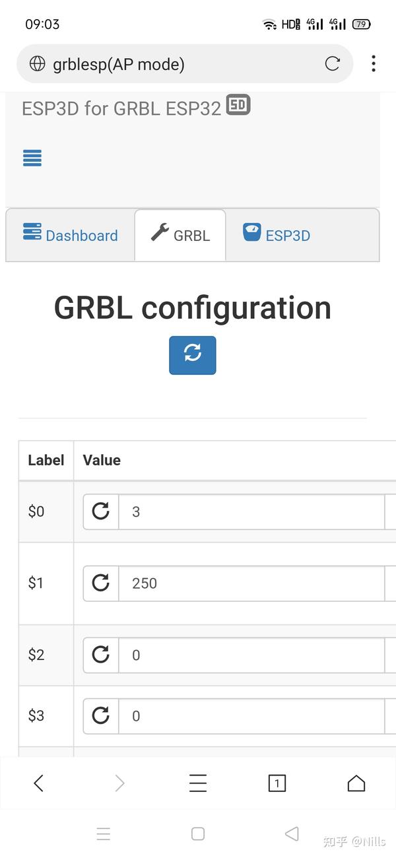Switch to the Dashboard tab

71,235
